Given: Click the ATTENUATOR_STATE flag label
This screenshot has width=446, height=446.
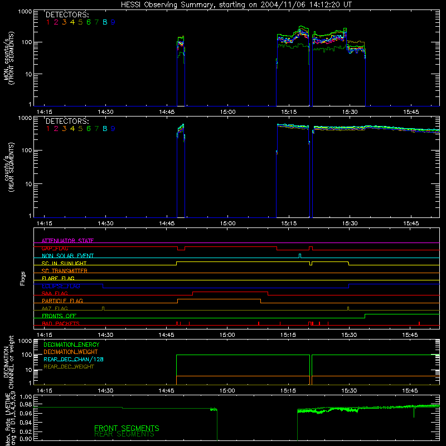Looking at the screenshot, I should [67, 241].
